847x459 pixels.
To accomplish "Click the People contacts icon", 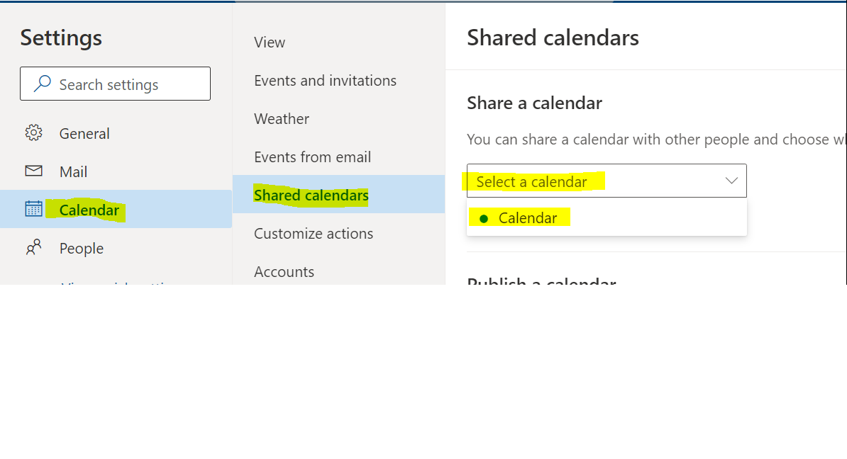I will pyautogui.click(x=33, y=248).
